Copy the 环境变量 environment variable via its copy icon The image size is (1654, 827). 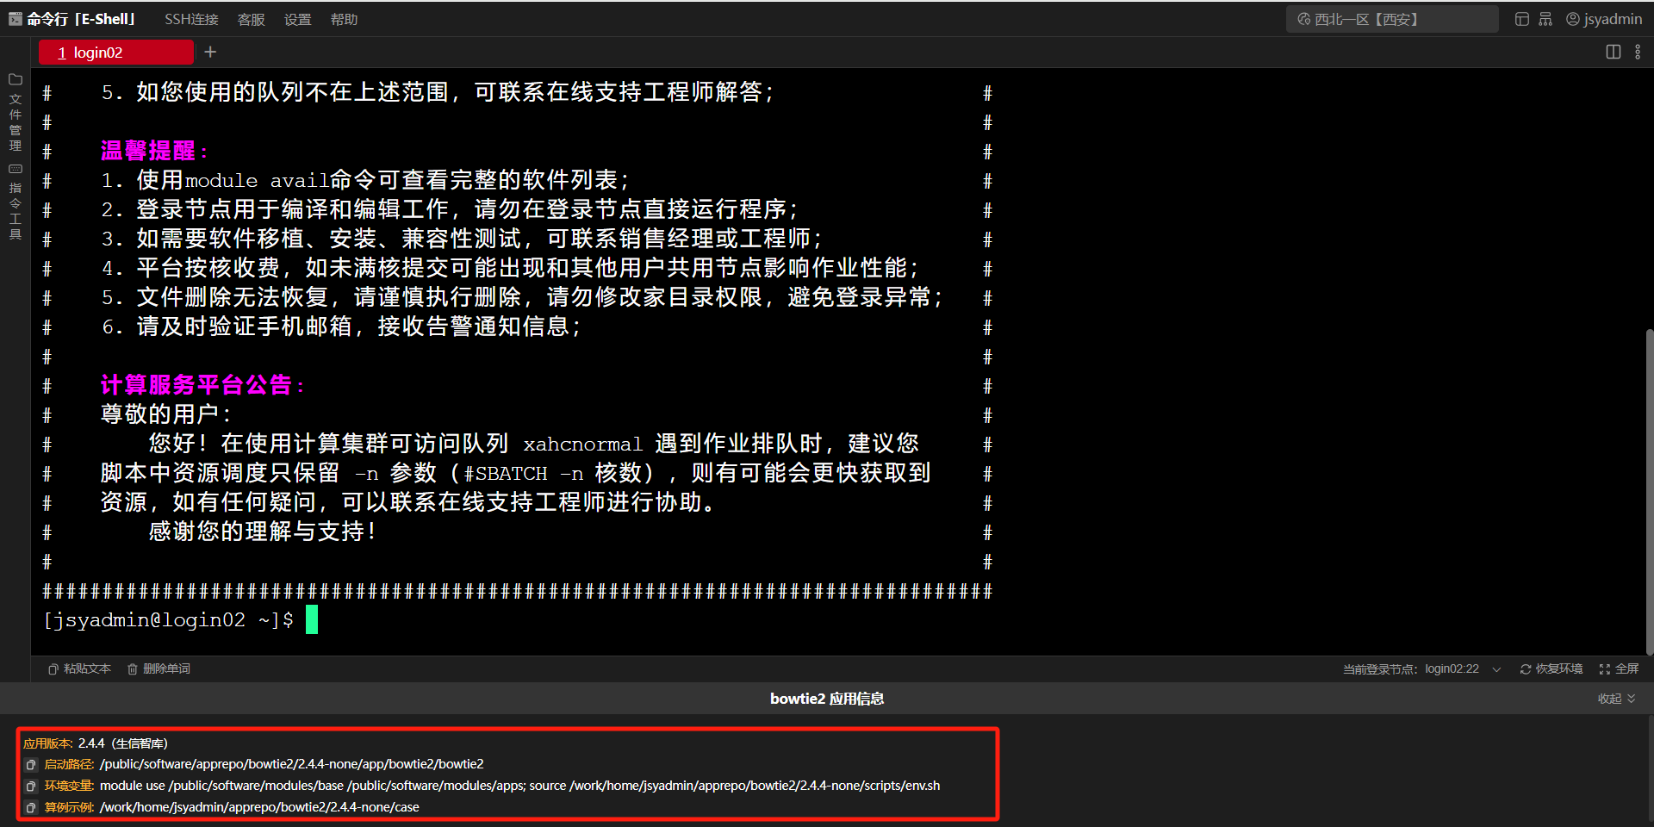(30, 786)
